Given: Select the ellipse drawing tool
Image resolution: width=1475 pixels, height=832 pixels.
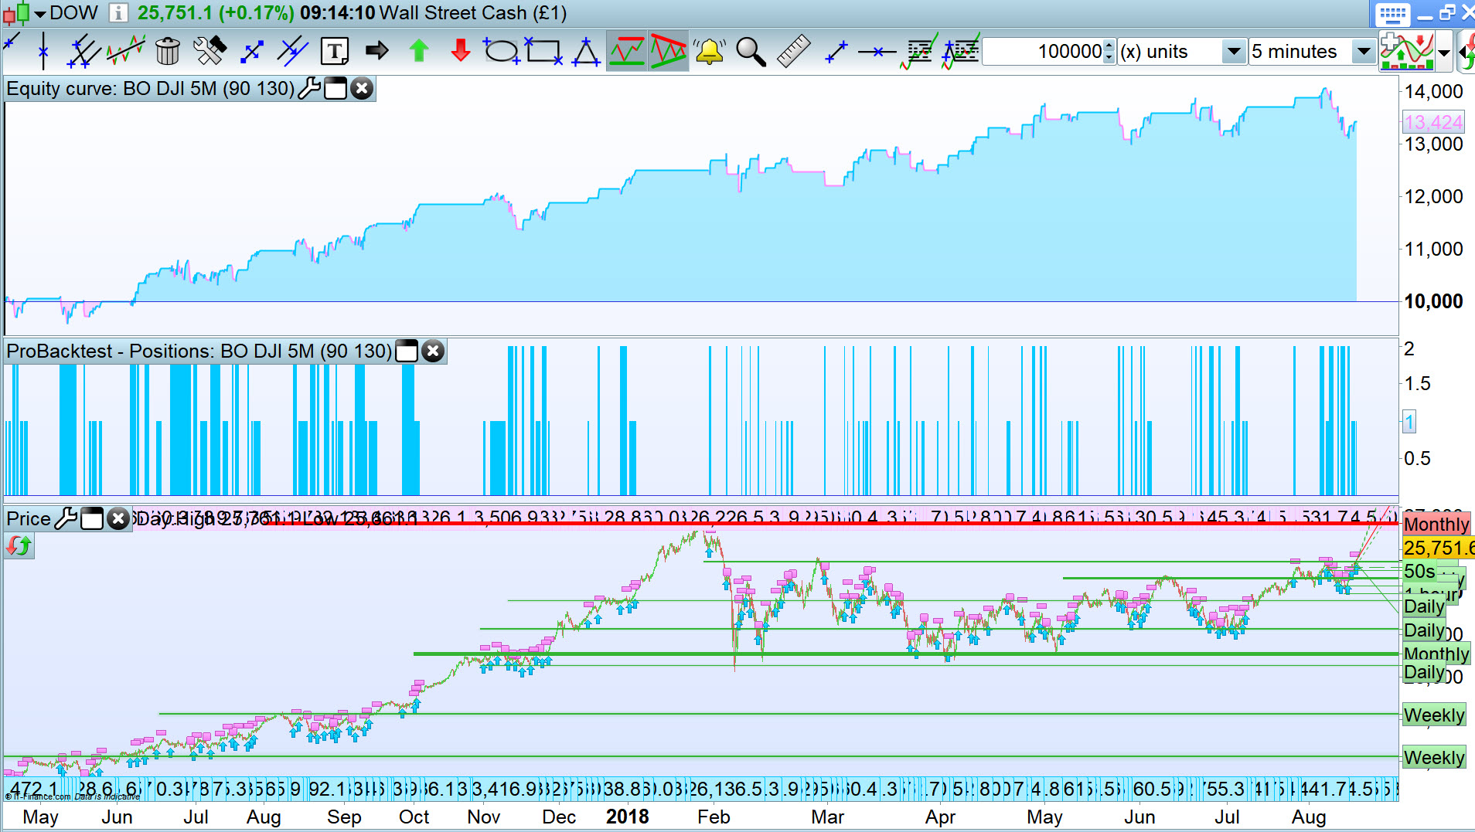Looking at the screenshot, I should coord(502,51).
